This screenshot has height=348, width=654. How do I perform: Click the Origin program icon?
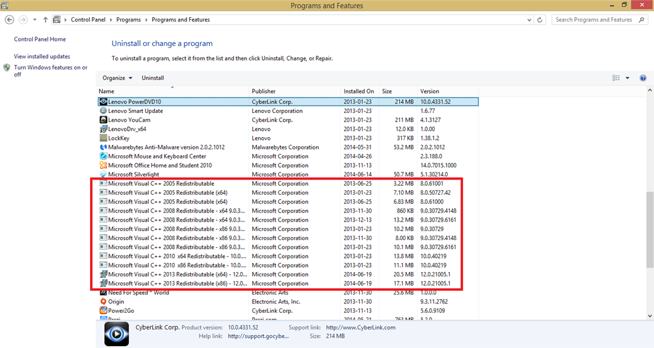(x=103, y=301)
